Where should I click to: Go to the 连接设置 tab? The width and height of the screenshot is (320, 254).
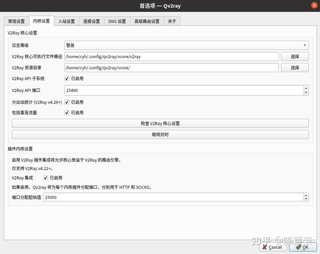tap(92, 21)
